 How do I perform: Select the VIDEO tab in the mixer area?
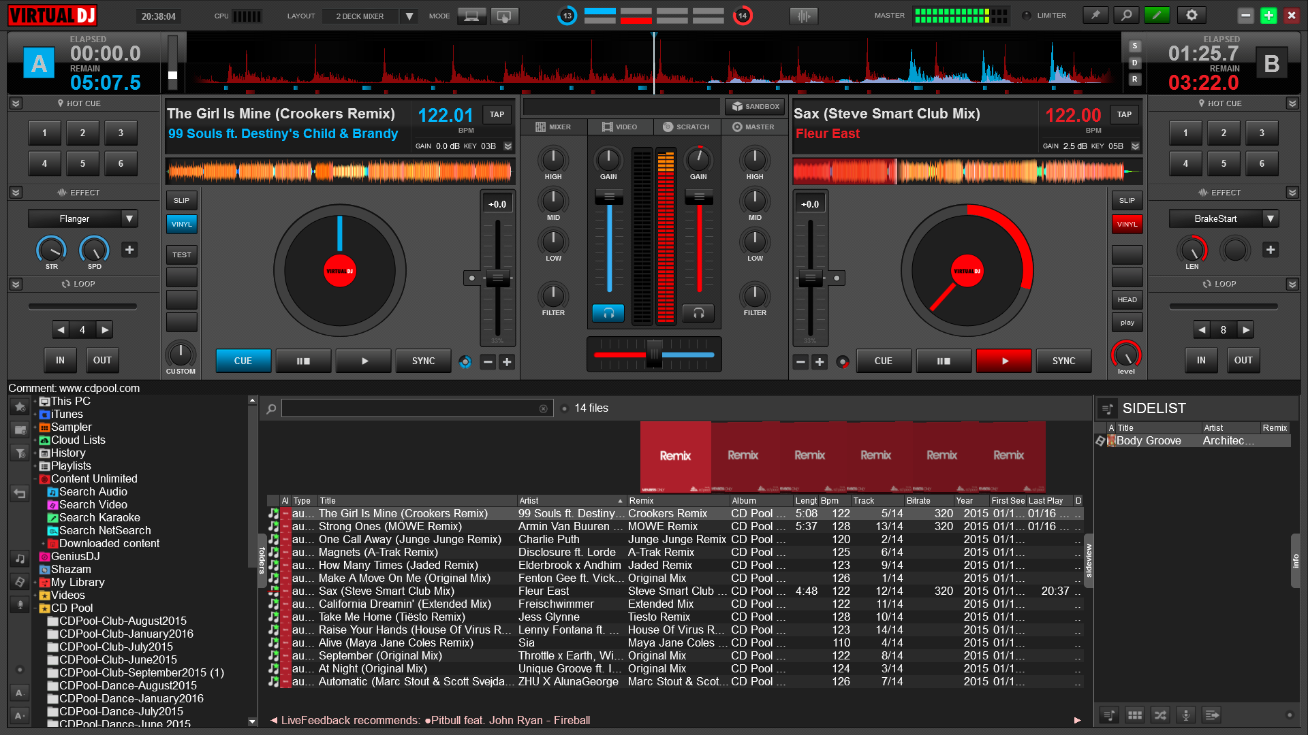[620, 127]
